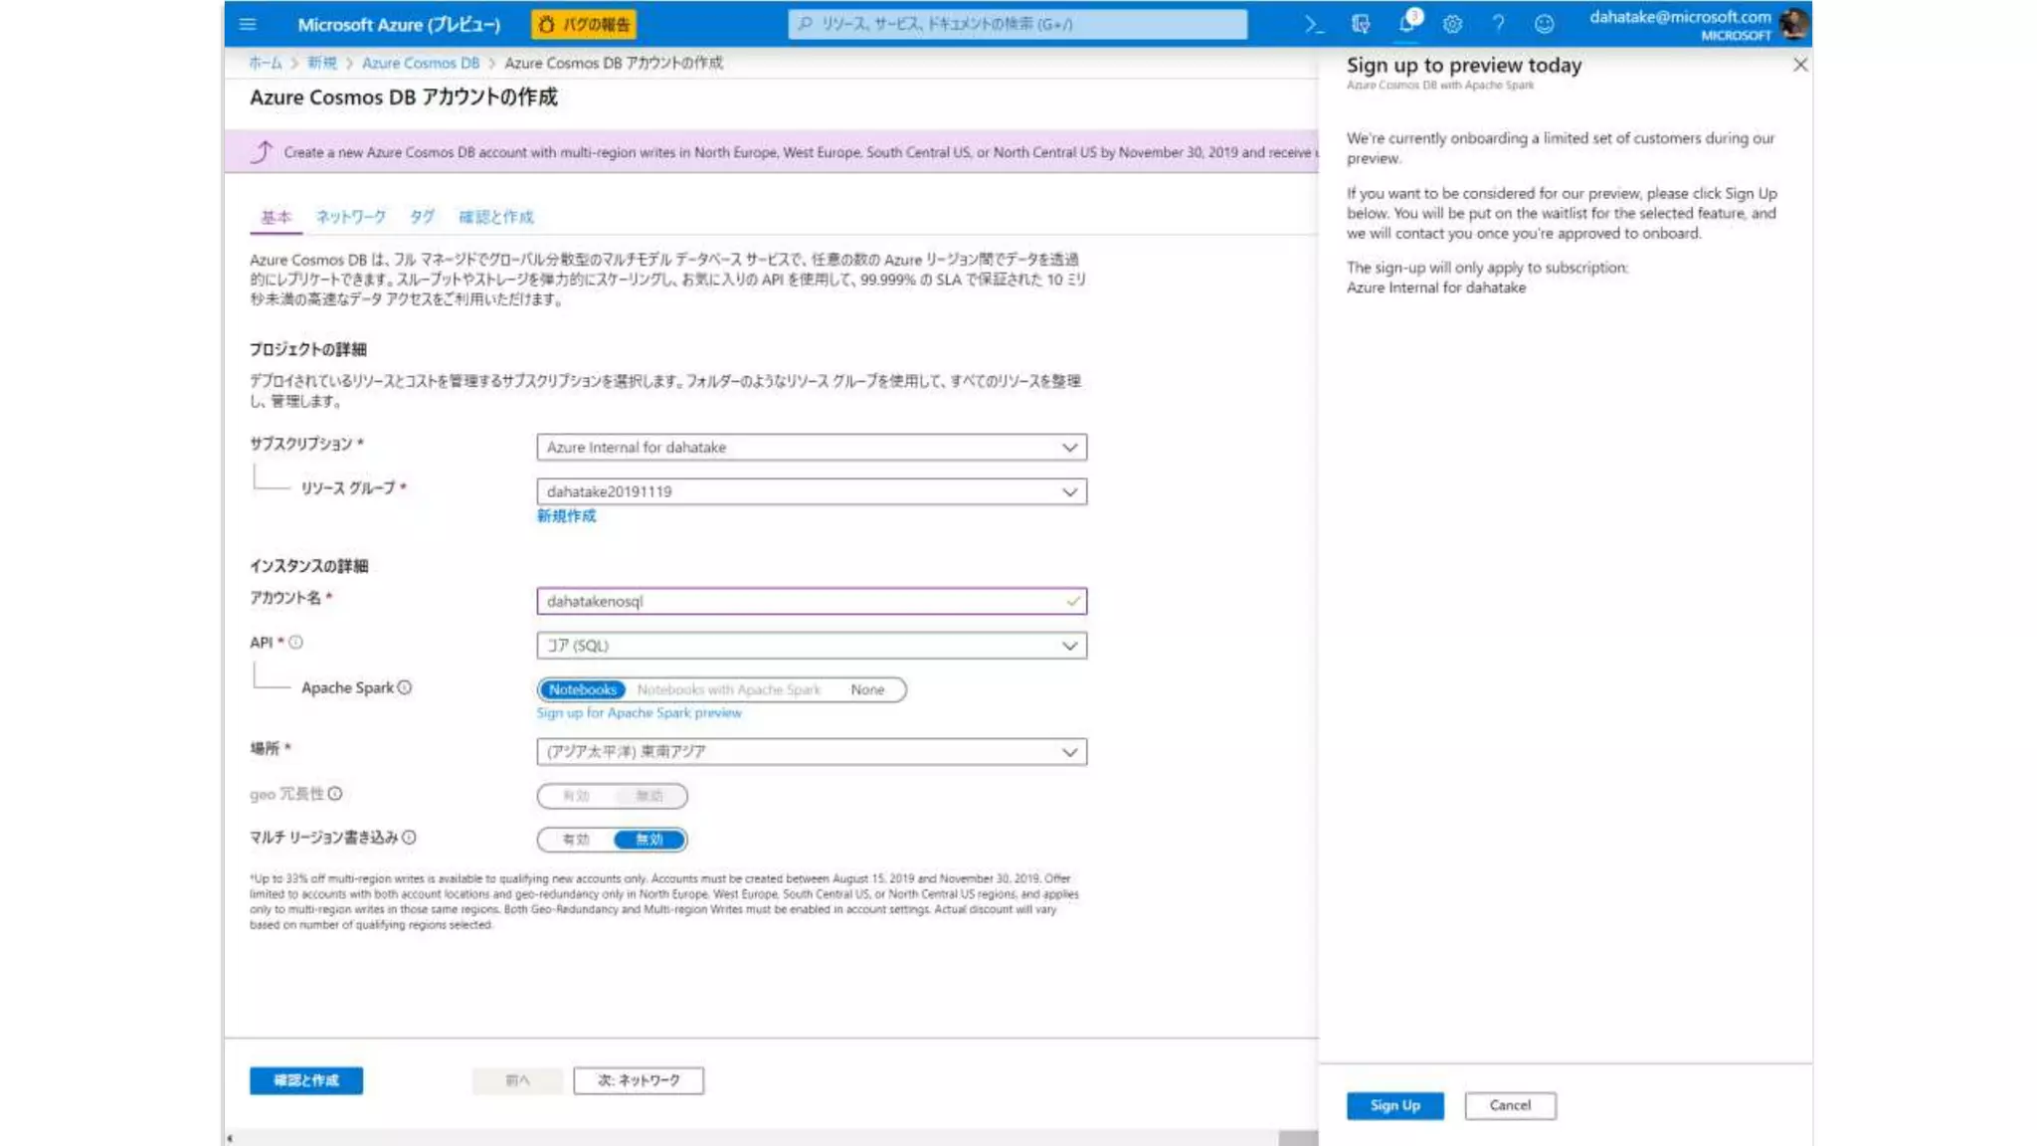Click the info icon next to API
Image resolution: width=2037 pixels, height=1146 pixels.
pos(295,643)
